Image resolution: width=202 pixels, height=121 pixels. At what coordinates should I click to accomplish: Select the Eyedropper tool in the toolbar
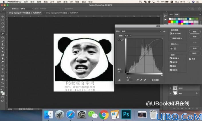pos(3,34)
